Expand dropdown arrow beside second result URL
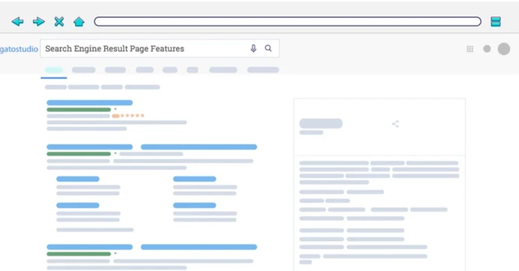519x271 pixels. [115, 154]
